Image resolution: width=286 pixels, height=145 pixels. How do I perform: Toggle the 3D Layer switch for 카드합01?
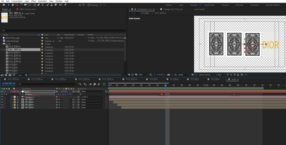pyautogui.click(x=73, y=100)
